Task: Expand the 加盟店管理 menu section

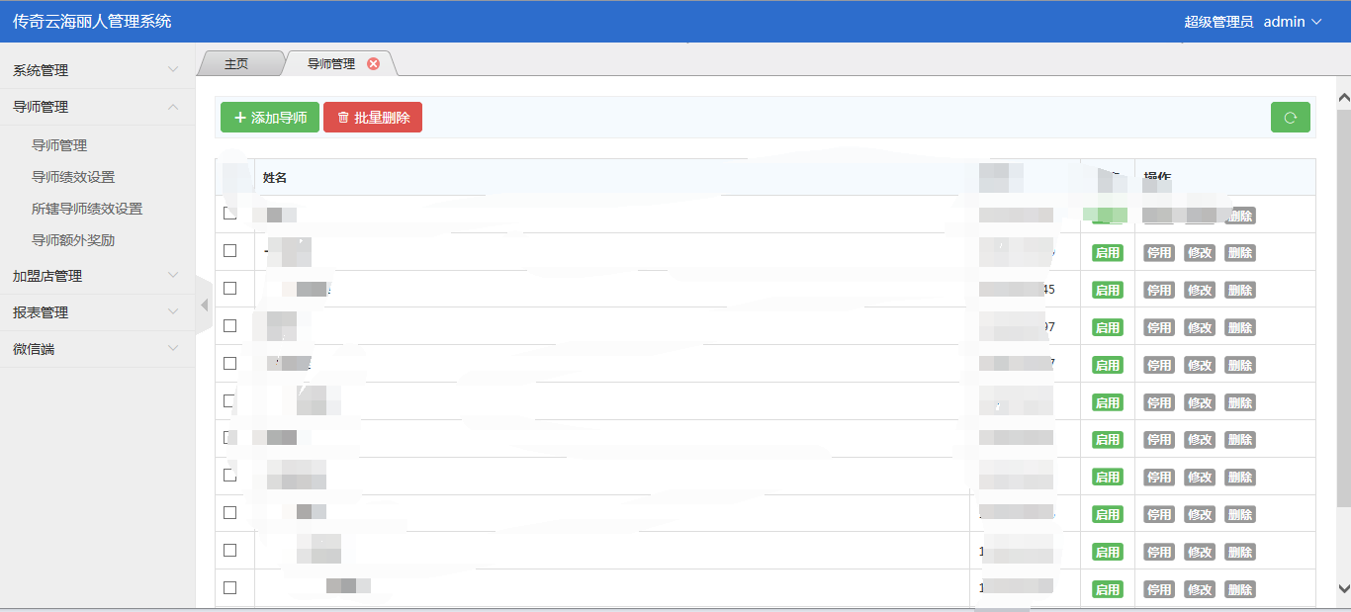Action: point(97,276)
